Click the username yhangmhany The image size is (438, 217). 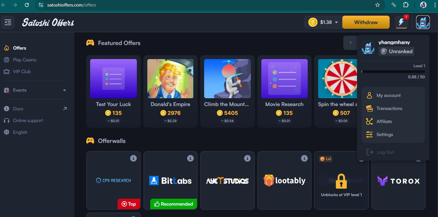(x=394, y=42)
